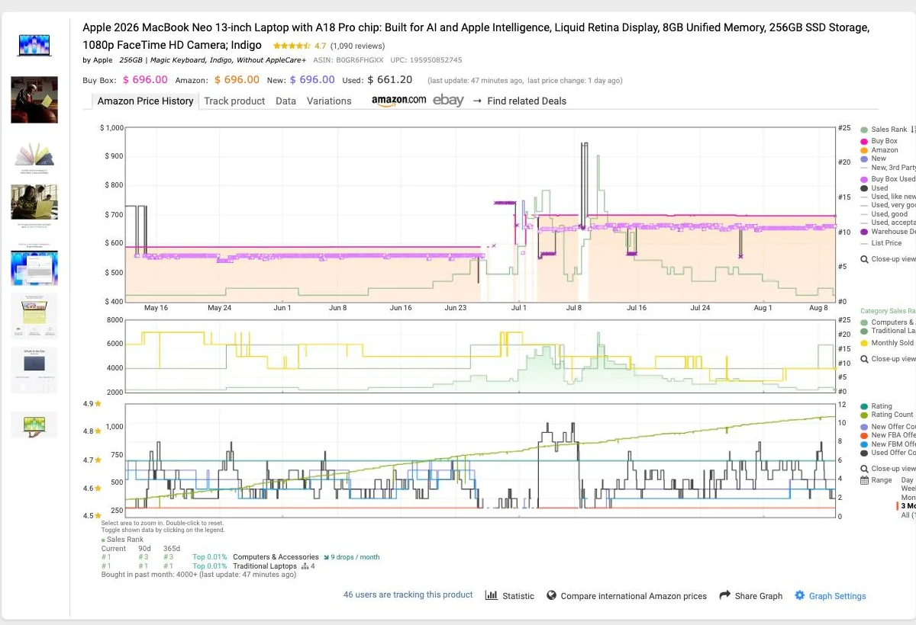Select the first product thumbnail, laptop front view
Image resolution: width=916 pixels, height=625 pixels.
34,45
